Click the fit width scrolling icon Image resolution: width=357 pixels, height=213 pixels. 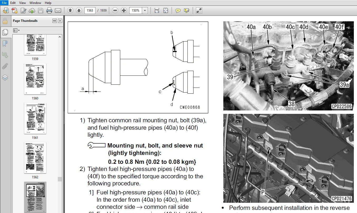(x=157, y=11)
